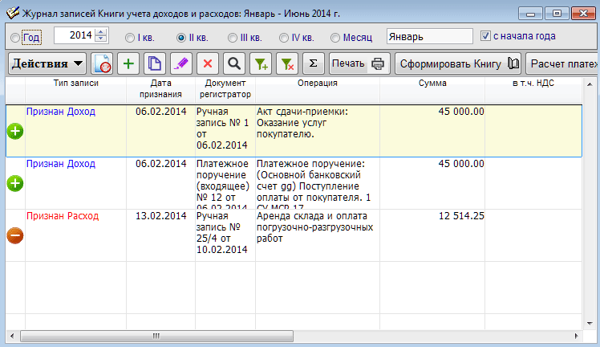
Task: Click the magnifying glass search icon
Action: [233, 63]
